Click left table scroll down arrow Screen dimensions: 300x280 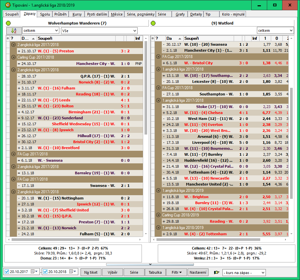pos(146,234)
